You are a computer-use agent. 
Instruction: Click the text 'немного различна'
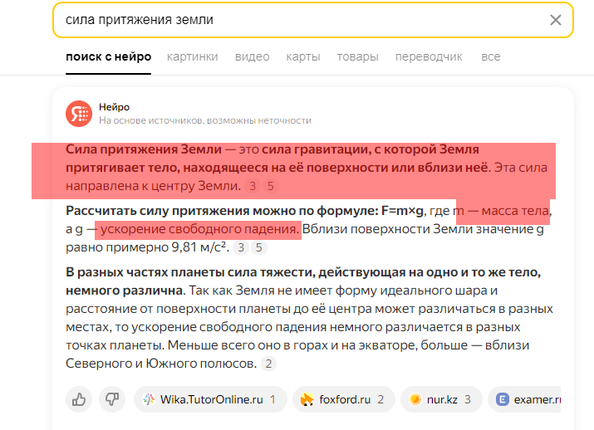point(125,291)
